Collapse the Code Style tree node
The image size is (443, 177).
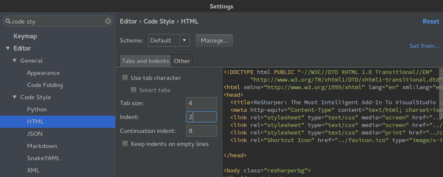(14, 97)
